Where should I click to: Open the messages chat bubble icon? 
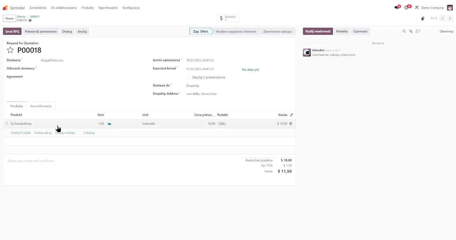click(397, 8)
